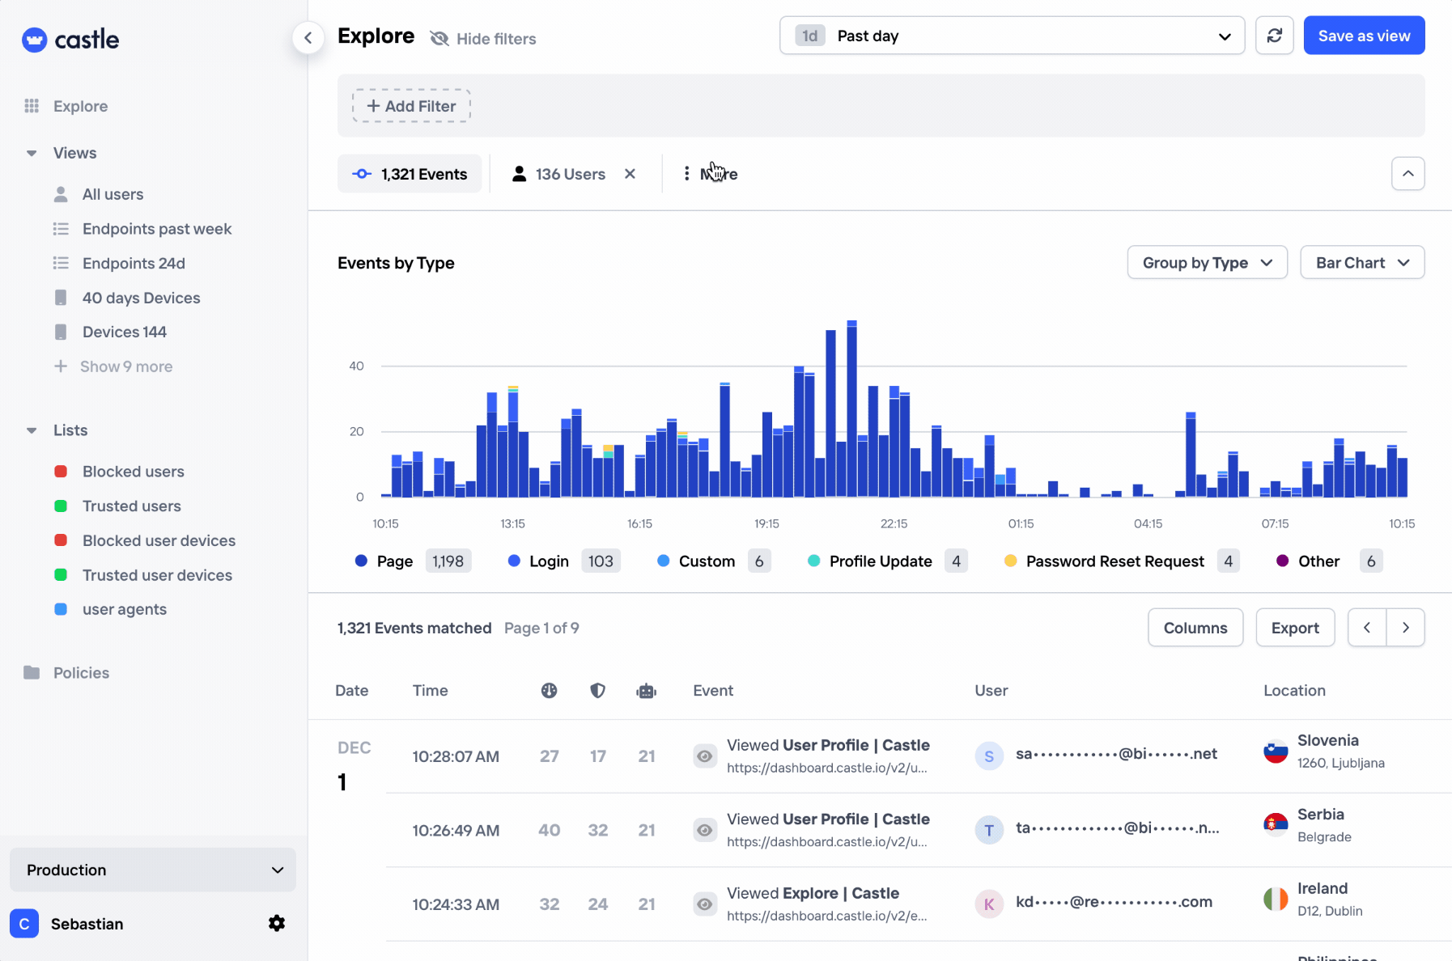
Task: Collapse the sidebar with the arrow button
Action: (x=308, y=38)
